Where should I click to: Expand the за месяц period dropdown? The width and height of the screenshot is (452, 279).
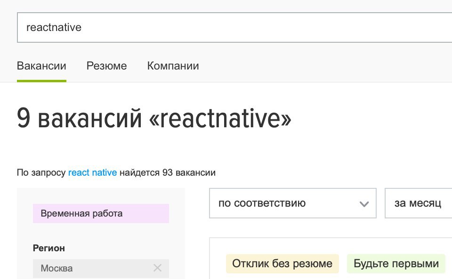coord(418,203)
